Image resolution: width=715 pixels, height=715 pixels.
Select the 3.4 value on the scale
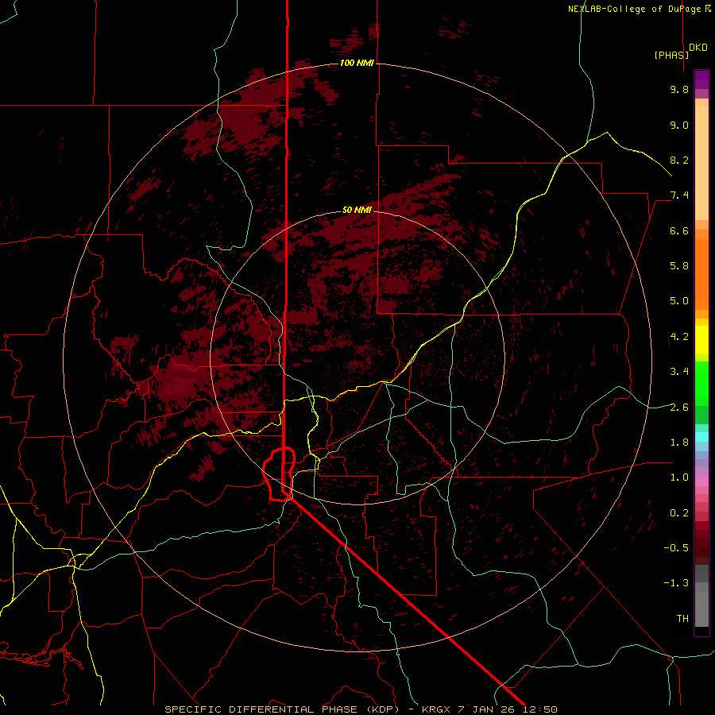click(x=679, y=371)
